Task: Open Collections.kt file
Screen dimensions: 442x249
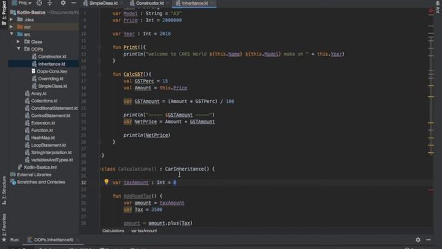Action: coord(44,100)
